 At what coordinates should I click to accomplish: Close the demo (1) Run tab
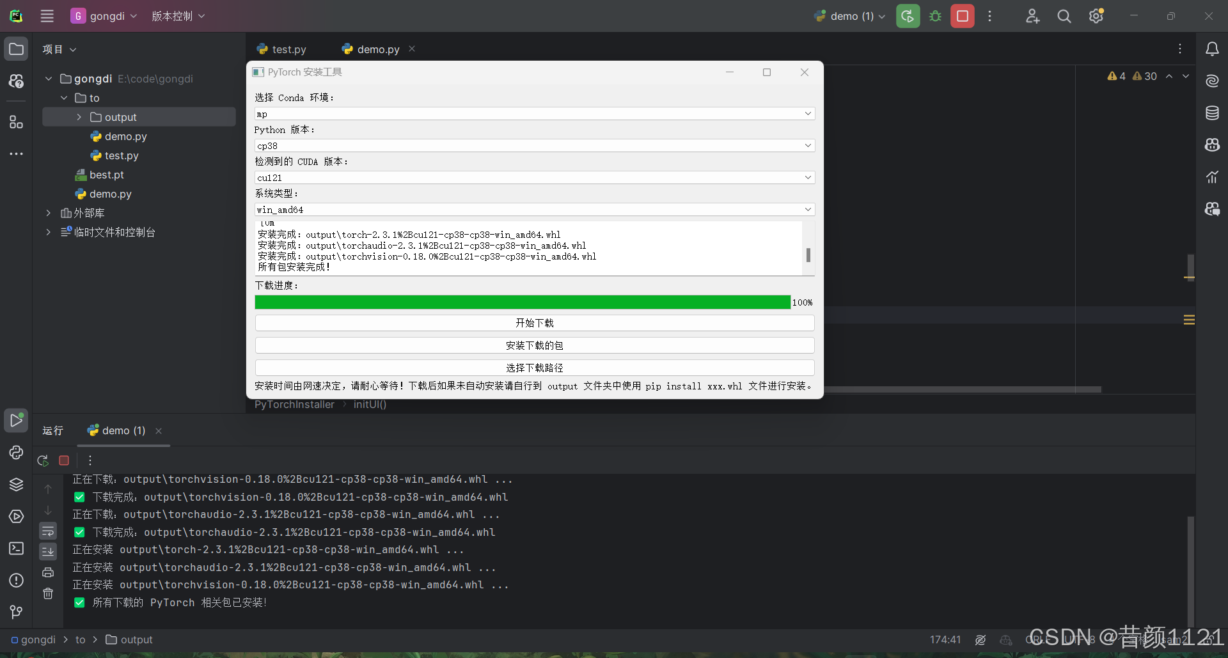point(159,431)
